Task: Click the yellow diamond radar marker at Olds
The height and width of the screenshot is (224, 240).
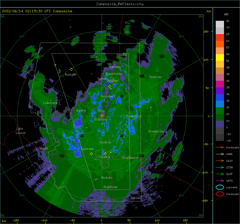Action: click(x=102, y=116)
